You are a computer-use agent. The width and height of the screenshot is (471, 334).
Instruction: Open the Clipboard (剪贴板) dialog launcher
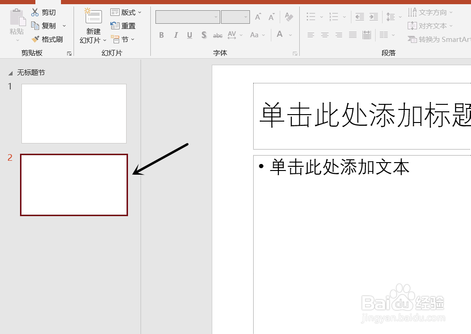(69, 54)
